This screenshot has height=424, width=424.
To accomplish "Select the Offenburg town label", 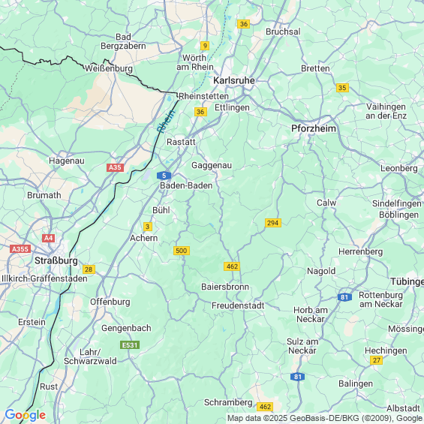I will (110, 302).
